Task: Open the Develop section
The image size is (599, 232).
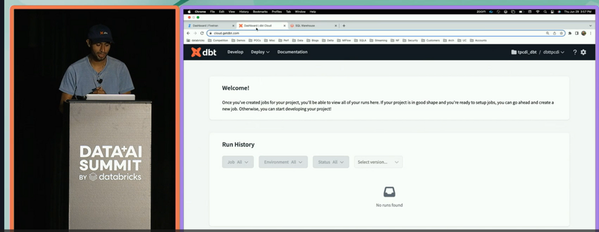Action: point(235,52)
